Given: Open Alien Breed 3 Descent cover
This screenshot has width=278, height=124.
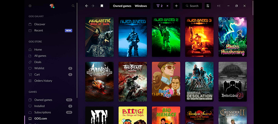Looking at the screenshot, I should point(199,37).
